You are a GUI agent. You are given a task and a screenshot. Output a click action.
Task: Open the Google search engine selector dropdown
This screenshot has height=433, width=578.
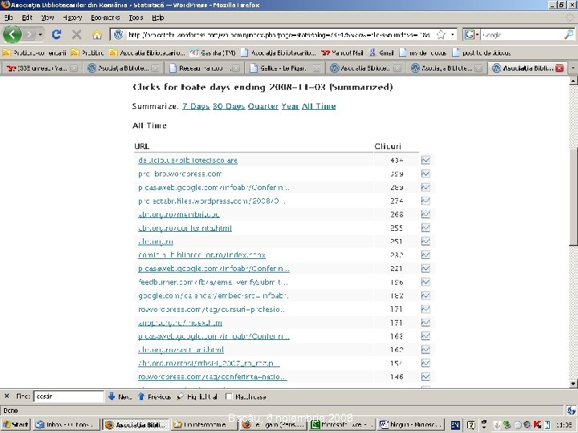pyautogui.click(x=471, y=34)
